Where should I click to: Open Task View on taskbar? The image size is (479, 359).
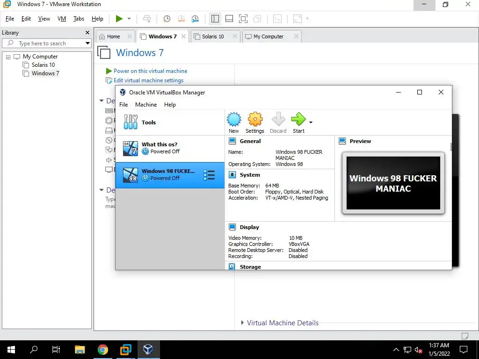click(x=56, y=350)
